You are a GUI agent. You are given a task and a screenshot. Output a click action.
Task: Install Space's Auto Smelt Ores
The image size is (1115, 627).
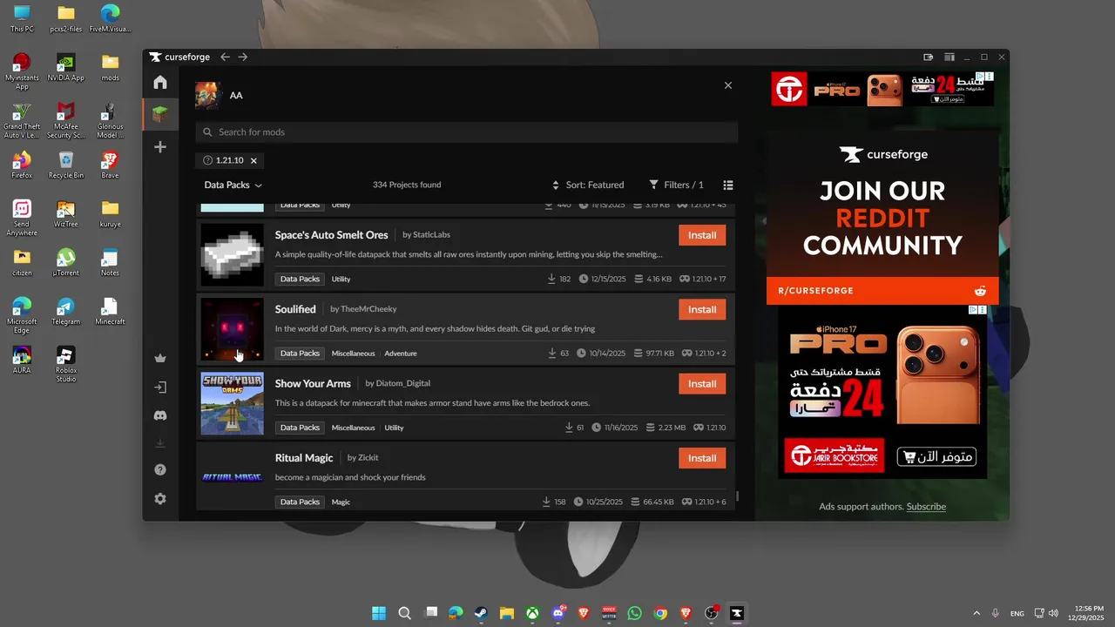702,235
